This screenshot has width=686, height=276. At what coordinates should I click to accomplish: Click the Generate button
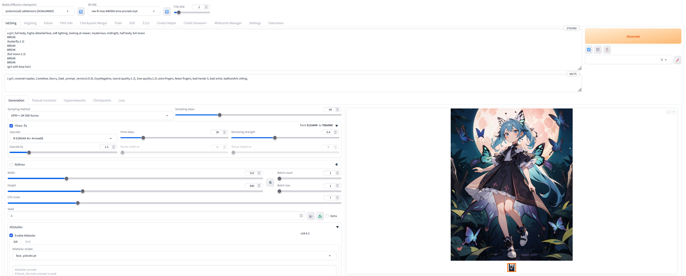[633, 36]
